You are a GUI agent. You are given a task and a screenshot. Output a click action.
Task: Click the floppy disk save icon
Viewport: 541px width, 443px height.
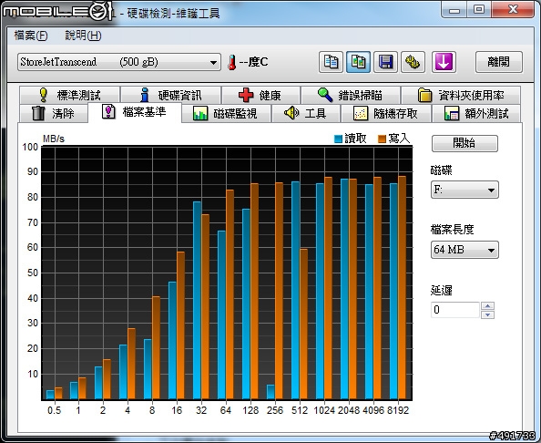[385, 62]
